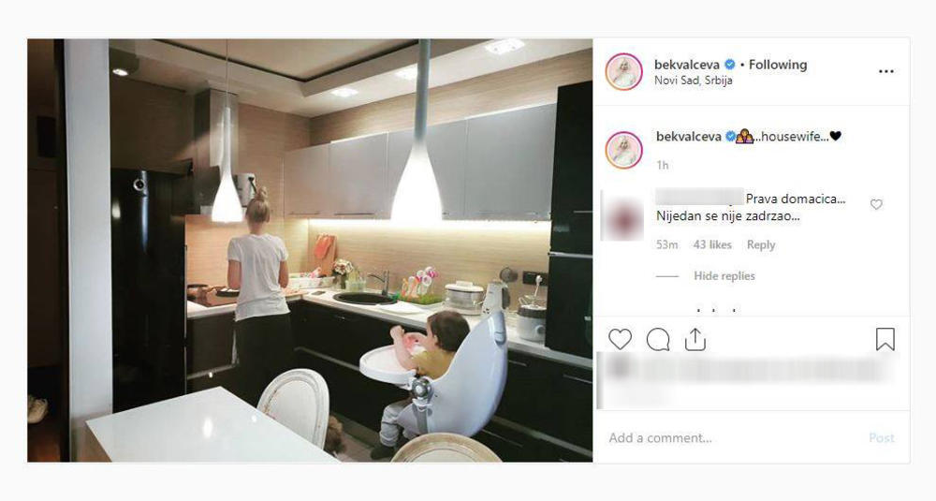Collapse the thread with Hide replies

tap(724, 276)
